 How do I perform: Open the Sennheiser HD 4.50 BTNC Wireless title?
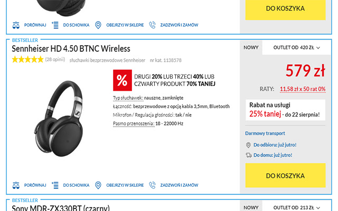click(x=71, y=49)
